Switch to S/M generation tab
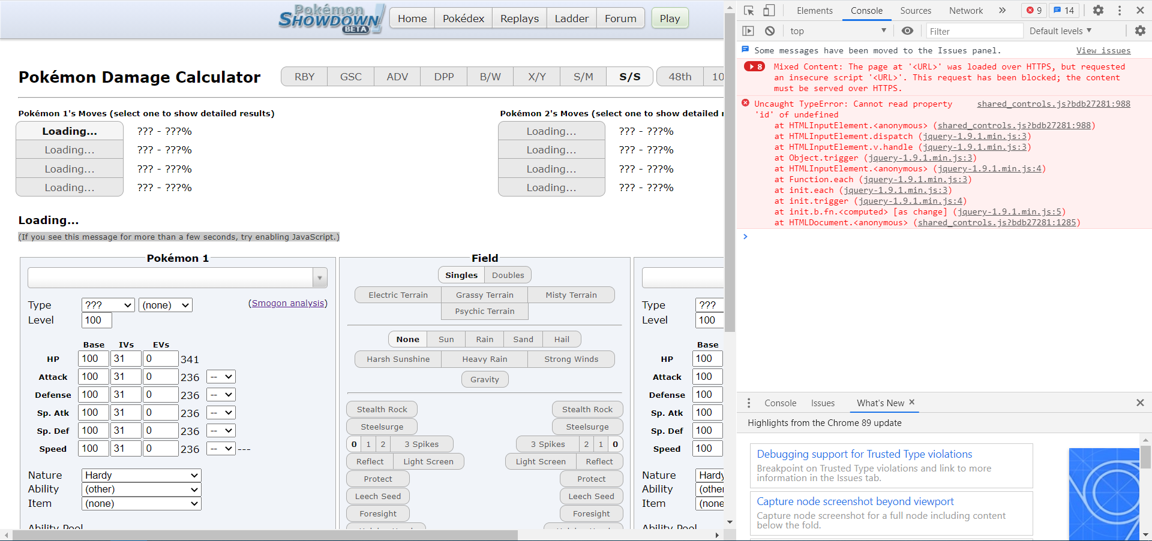This screenshot has width=1152, height=541. [x=583, y=77]
